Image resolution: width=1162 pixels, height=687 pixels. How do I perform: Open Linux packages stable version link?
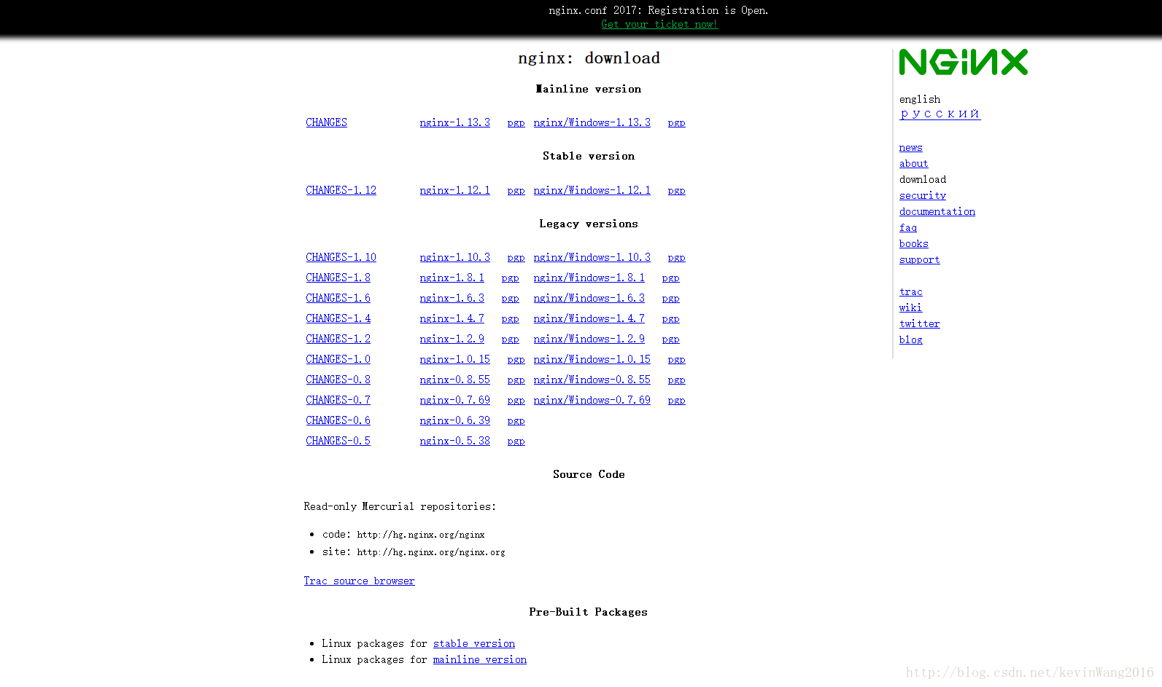[474, 643]
